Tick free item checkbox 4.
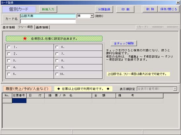Screen dimensions: 181x135 (9, 67)
